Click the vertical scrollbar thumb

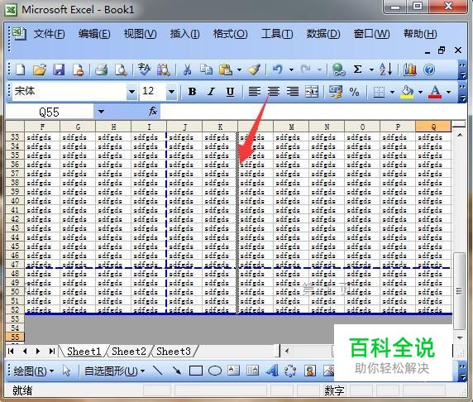(460, 291)
